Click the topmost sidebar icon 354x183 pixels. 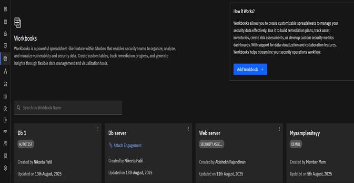[5, 9]
